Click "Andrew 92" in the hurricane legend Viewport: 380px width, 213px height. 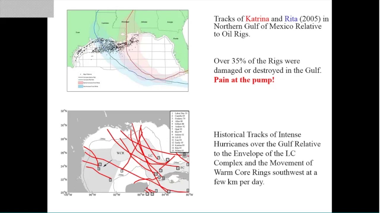click(180, 127)
